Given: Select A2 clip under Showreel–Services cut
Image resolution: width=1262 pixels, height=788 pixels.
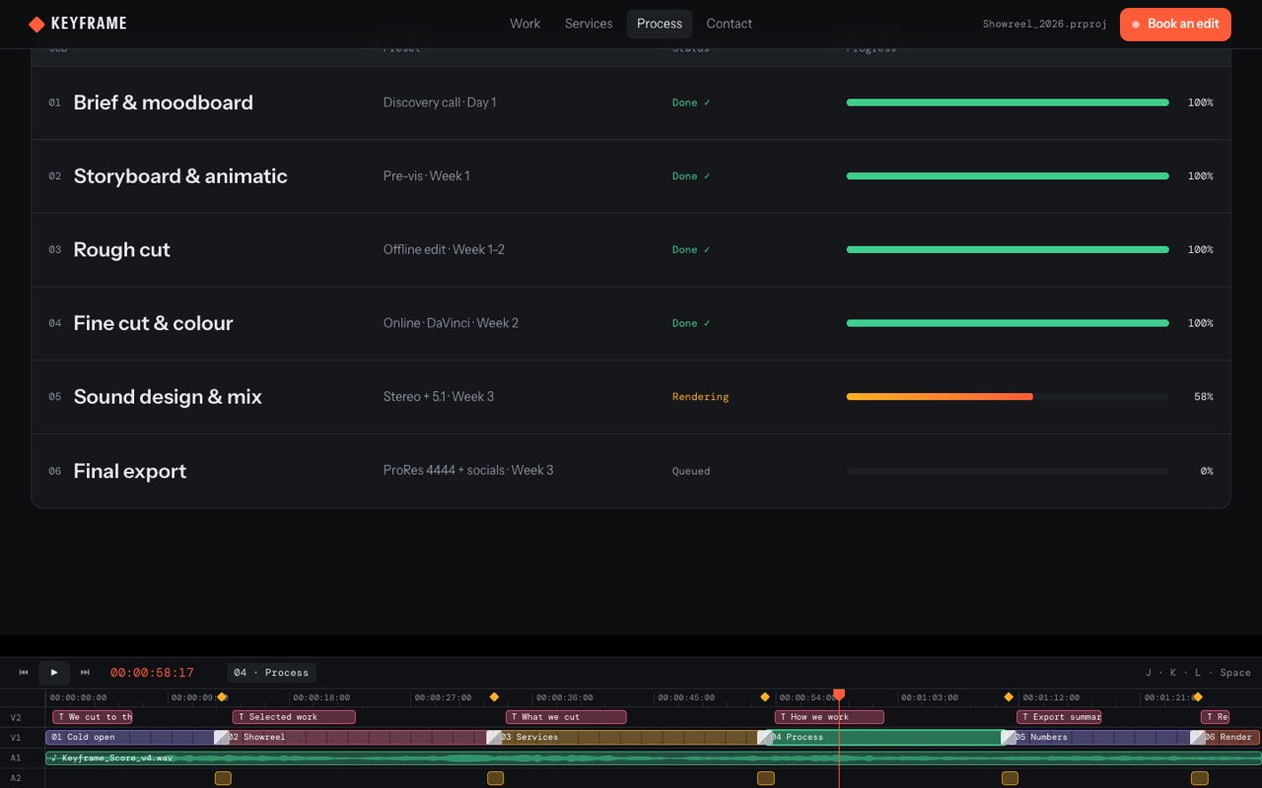Looking at the screenshot, I should pyautogui.click(x=495, y=778).
